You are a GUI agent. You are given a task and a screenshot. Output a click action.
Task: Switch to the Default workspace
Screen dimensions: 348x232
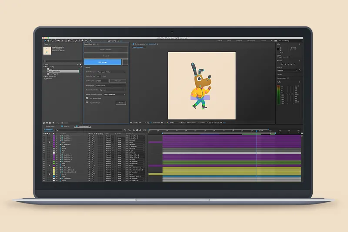(x=220, y=41)
